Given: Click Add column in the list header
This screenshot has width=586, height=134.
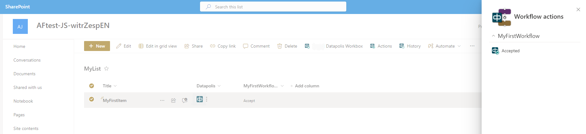Looking at the screenshot, I should [x=304, y=86].
